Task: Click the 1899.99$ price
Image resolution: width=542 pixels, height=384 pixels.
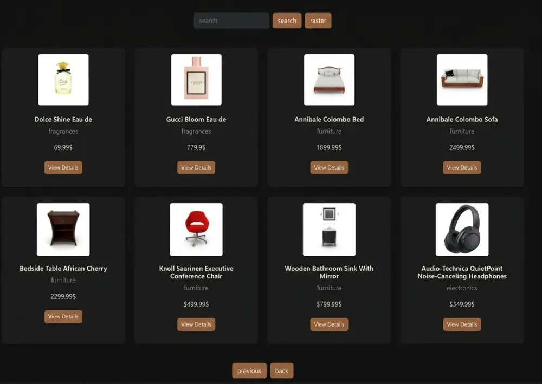Action: point(329,147)
